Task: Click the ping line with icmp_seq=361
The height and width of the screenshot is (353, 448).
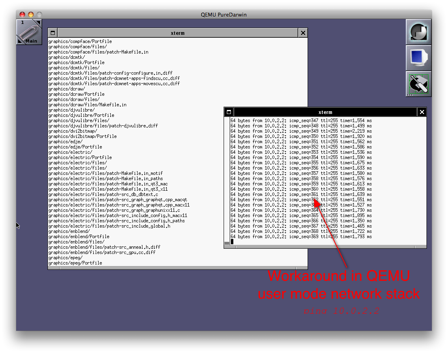Action: pyautogui.click(x=301, y=194)
